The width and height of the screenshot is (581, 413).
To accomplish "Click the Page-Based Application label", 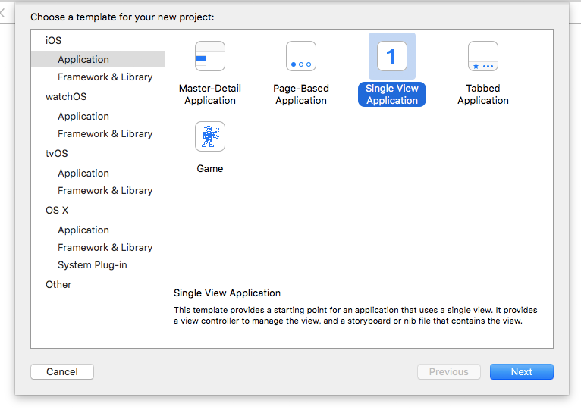I will [301, 95].
